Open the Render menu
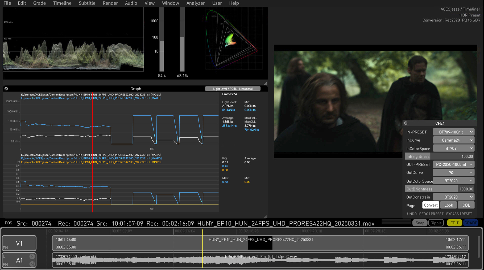Screen dimensions: 484x270 (x=110, y=3)
